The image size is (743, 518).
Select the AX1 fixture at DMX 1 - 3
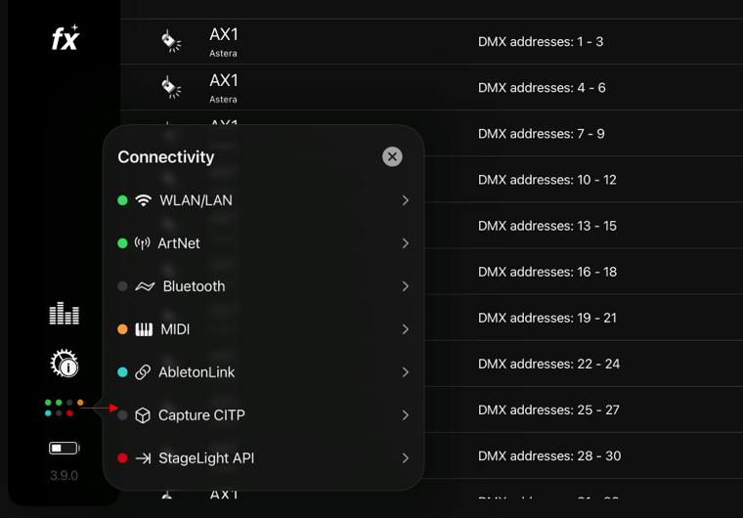431,42
